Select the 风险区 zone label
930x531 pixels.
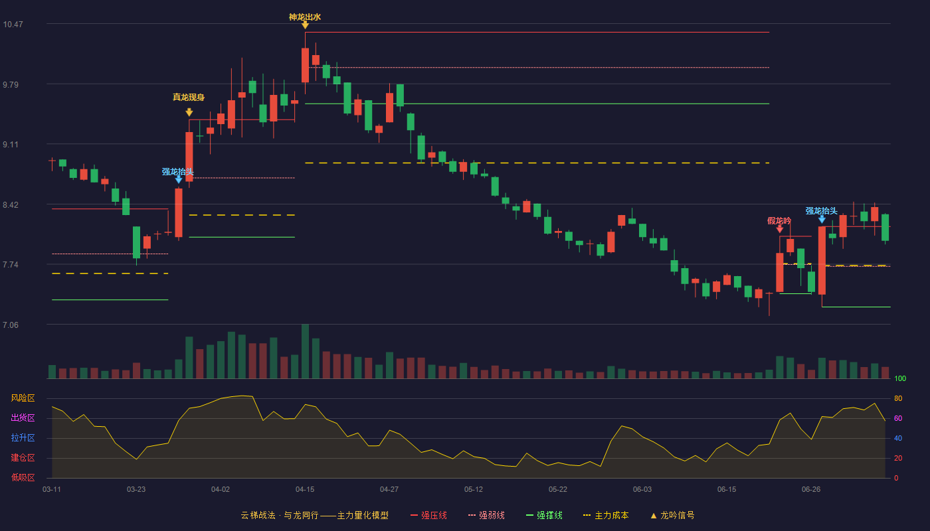click(23, 398)
